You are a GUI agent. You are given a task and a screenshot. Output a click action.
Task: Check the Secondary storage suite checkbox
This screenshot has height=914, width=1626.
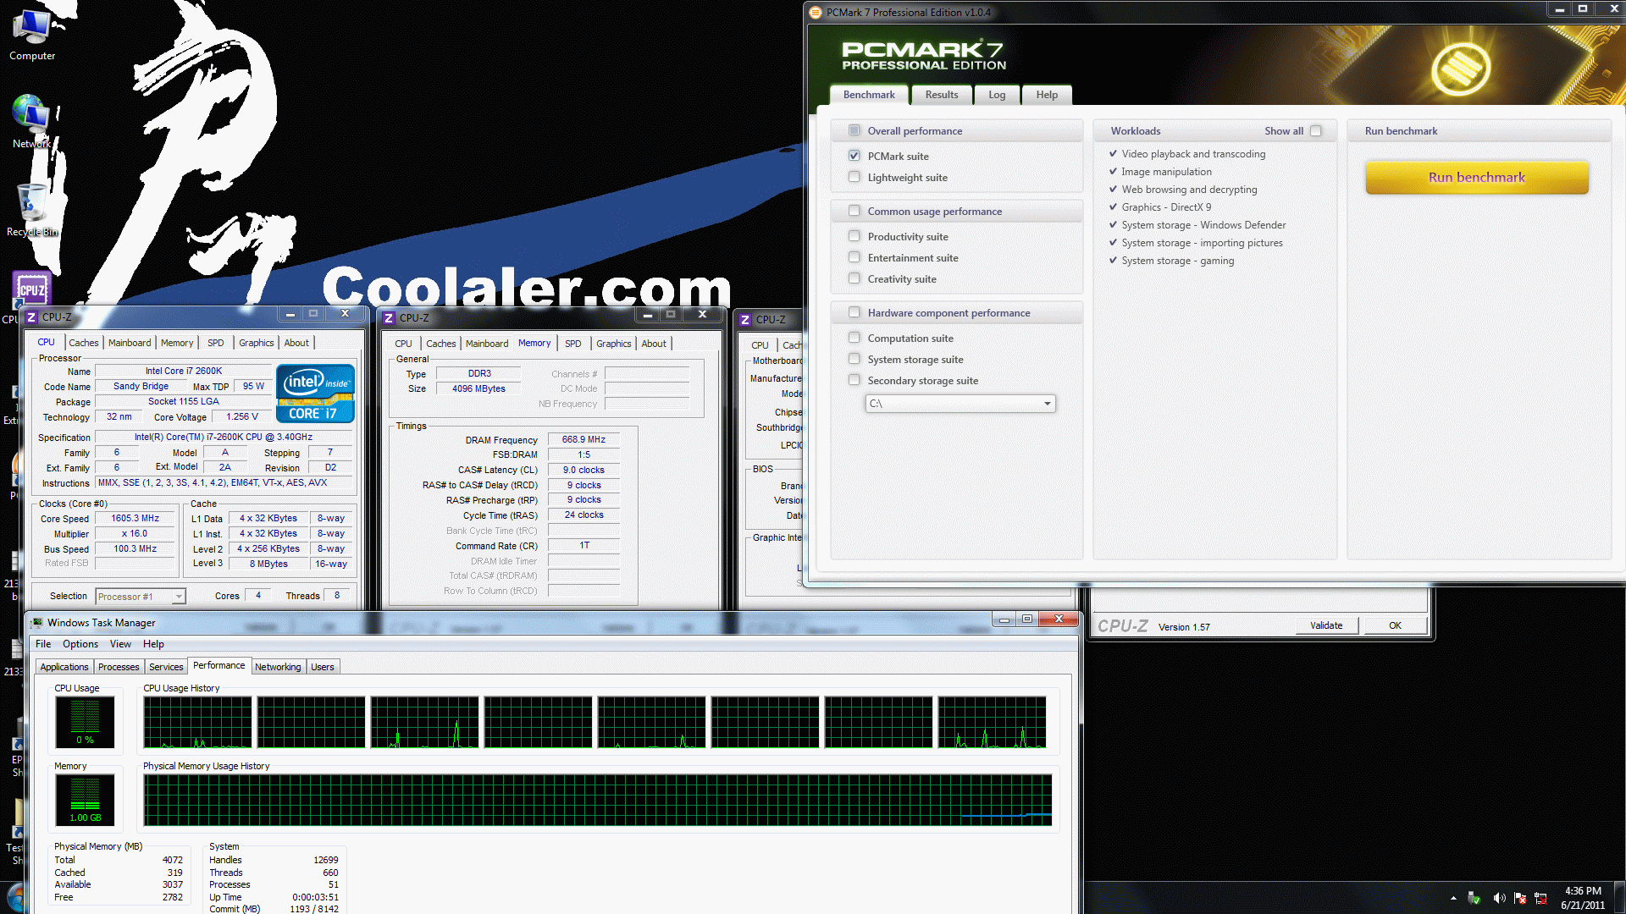point(854,380)
